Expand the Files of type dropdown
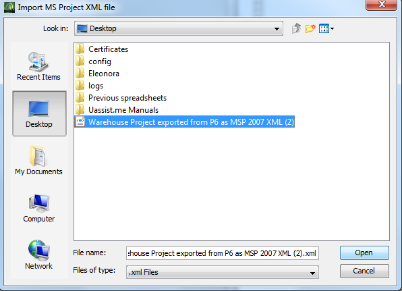This screenshot has height=291, width=402. [x=223, y=272]
